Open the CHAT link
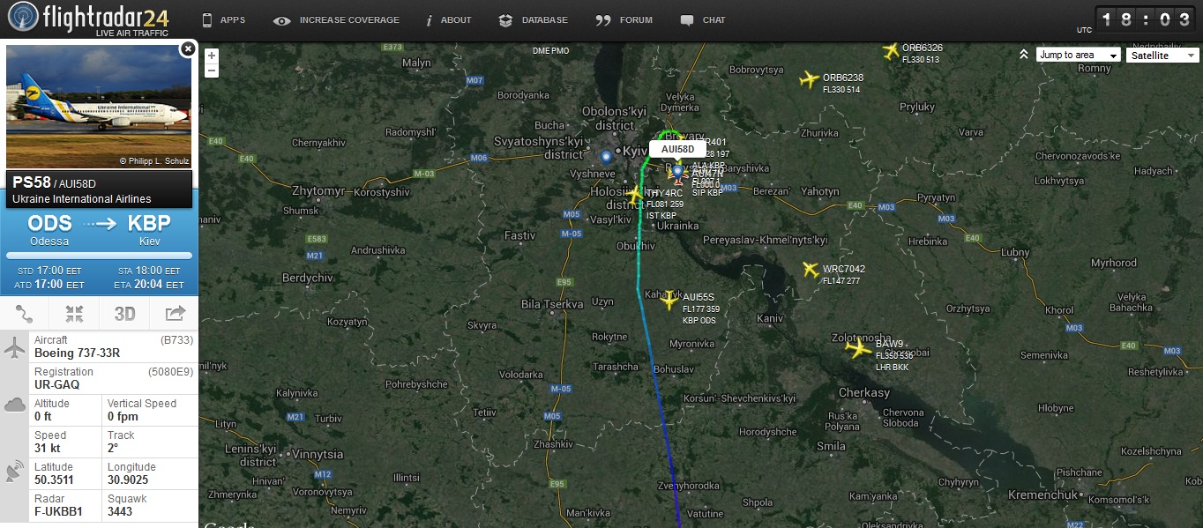Screen dimensions: 1203x528 (703, 19)
